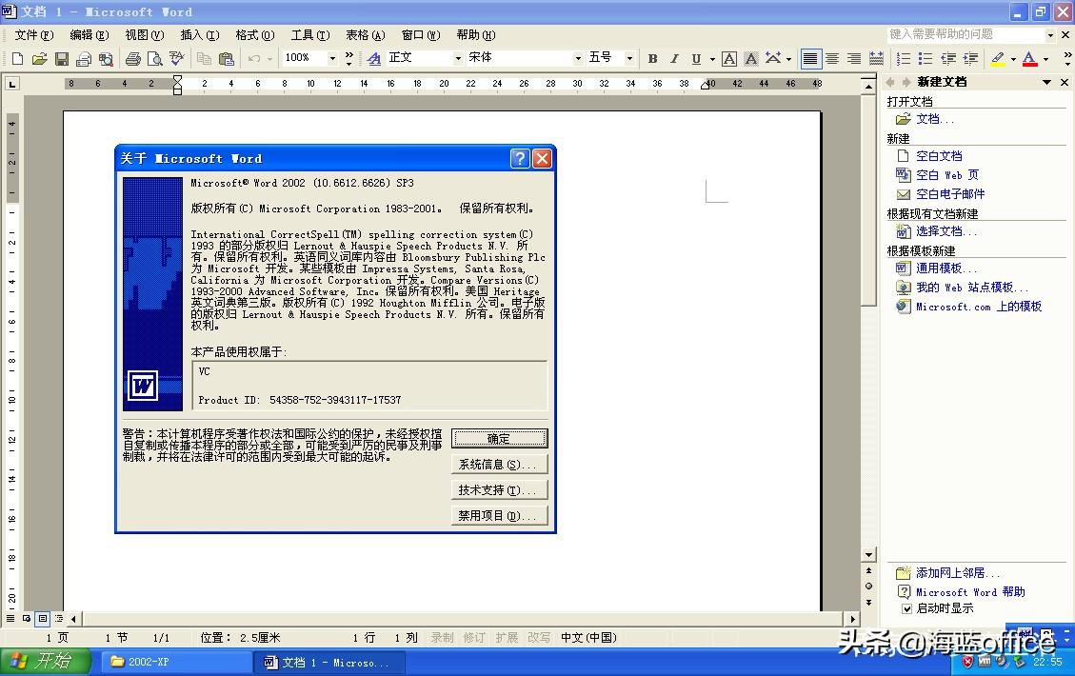This screenshot has width=1075, height=676.
Task: Click the 系统信息 button
Action: (499, 464)
